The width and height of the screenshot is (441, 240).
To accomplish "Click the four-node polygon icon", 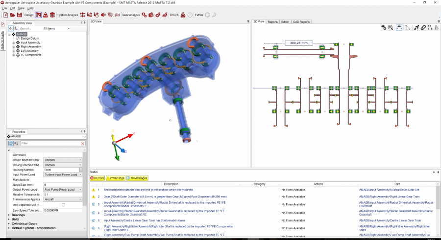I will (430, 27).
